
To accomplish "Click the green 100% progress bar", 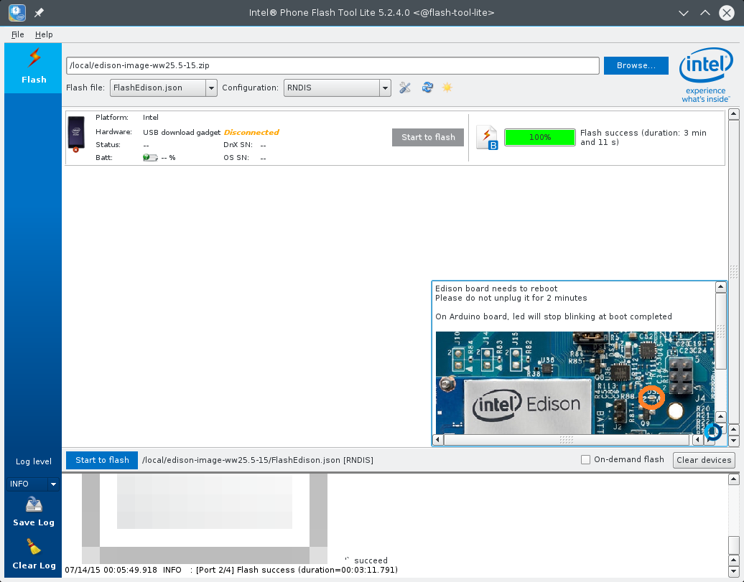I will coord(540,137).
